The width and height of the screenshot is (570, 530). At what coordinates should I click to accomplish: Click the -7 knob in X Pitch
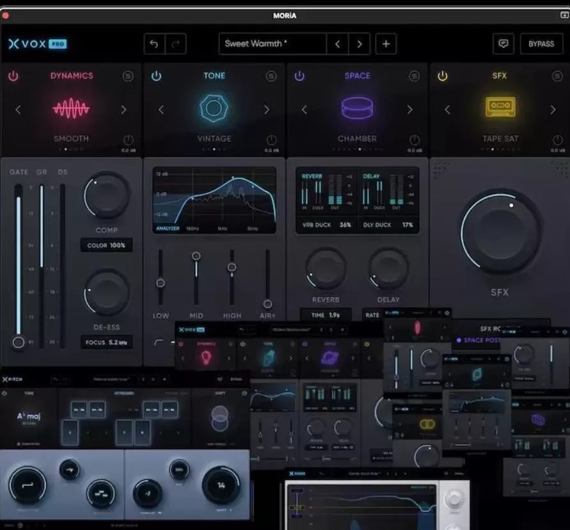click(148, 494)
